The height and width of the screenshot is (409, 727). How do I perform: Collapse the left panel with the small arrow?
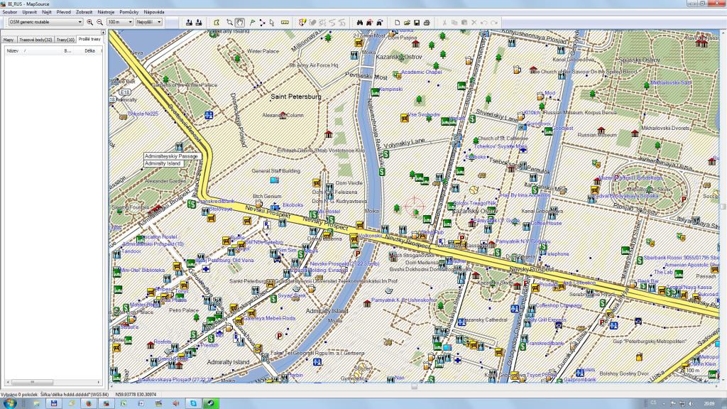pyautogui.click(x=103, y=33)
